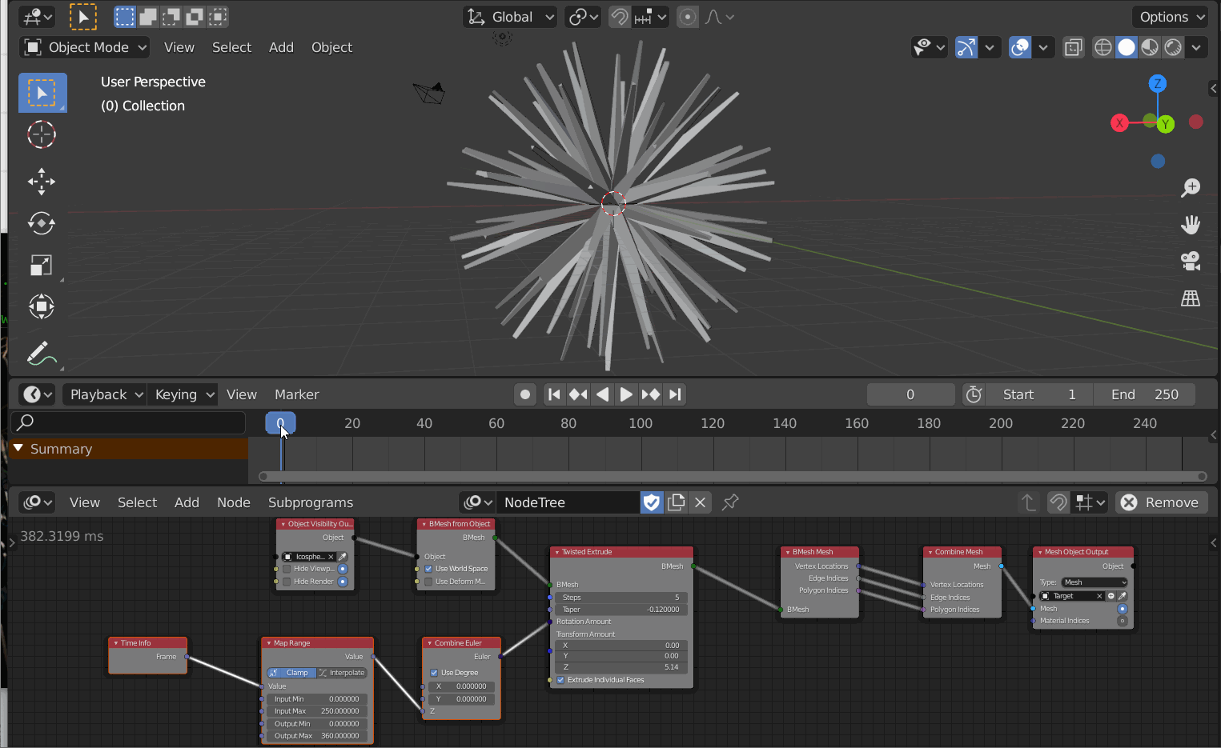
Task: Click the Taper slider on Twisted Extrude node
Action: point(621,609)
